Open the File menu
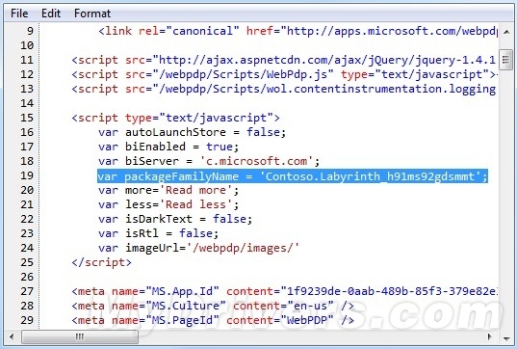Viewport: 517px width, 349px height. 19,13
